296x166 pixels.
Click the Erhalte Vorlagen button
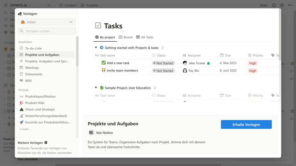246,125
